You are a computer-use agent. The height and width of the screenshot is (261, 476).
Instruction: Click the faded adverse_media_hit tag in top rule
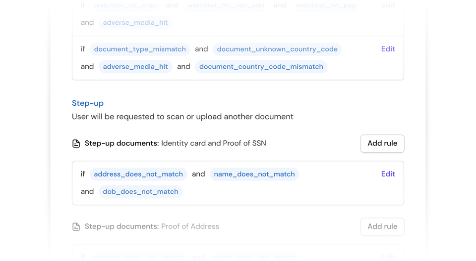pos(135,23)
